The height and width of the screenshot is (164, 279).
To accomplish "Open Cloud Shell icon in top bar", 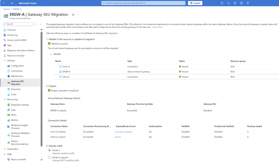I will click(x=222, y=3).
